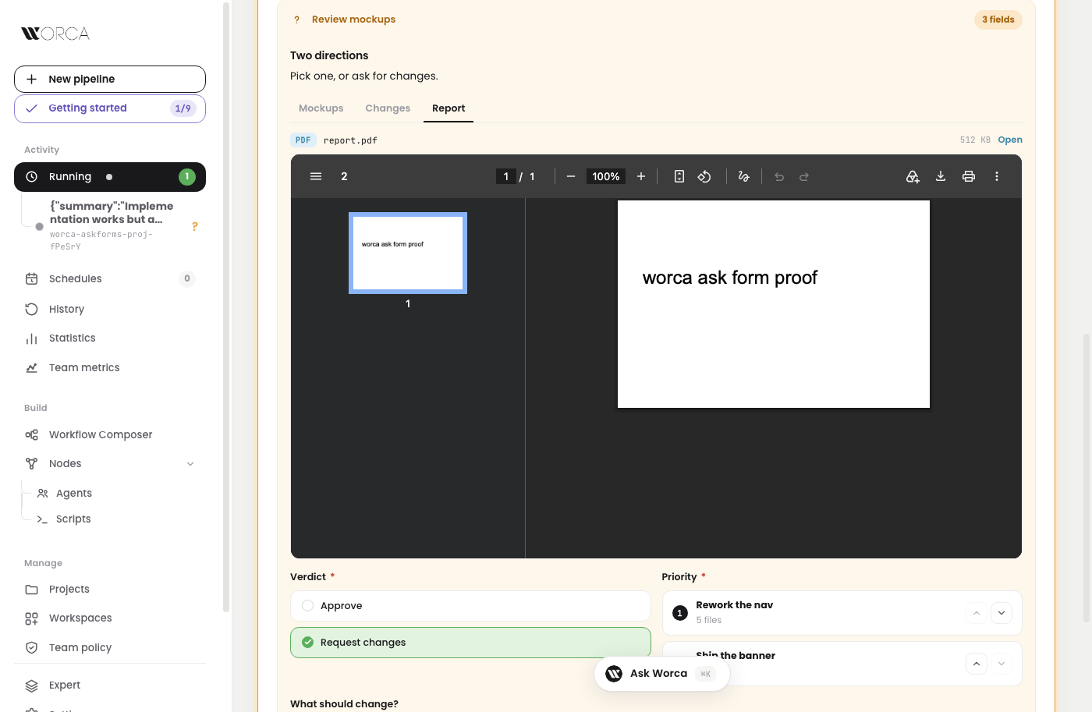Open Projects under Manage

point(110,589)
